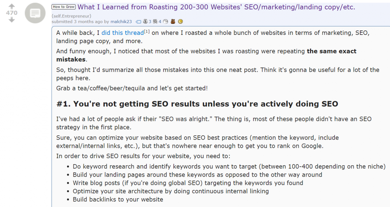Screen dimensions: 390x207
Task: Follow the 'did this thread' link
Action: [123, 33]
